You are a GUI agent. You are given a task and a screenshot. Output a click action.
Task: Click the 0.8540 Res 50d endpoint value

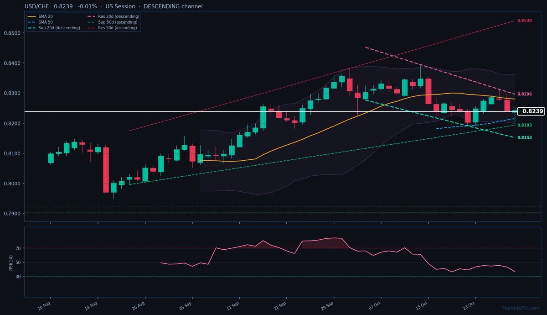(x=525, y=21)
